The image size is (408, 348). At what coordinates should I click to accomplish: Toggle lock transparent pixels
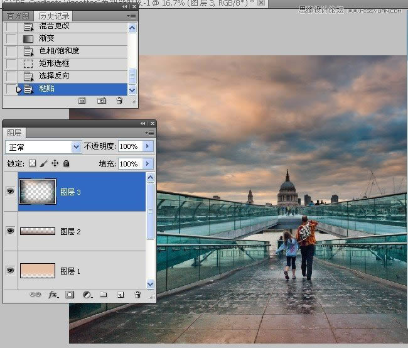tap(33, 163)
